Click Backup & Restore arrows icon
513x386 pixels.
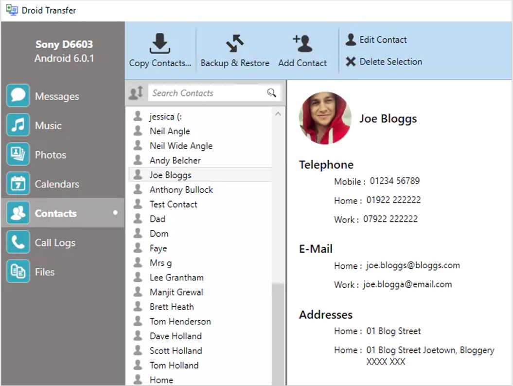(x=234, y=43)
